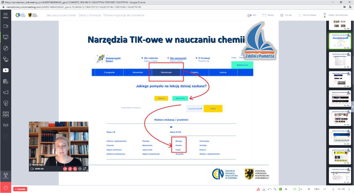Open the whiteboard pencil tool in sidebar
The image size is (354, 193).
click(x=6, y=48)
